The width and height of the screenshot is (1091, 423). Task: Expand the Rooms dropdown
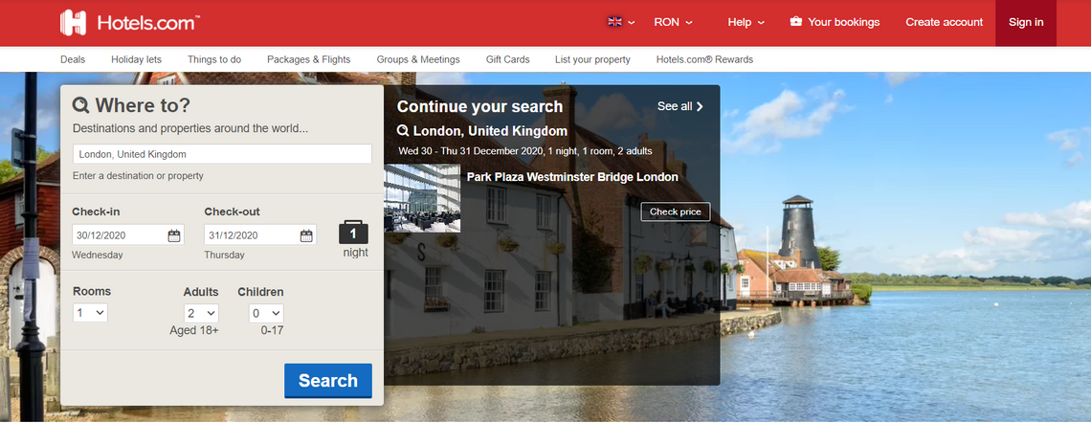click(91, 313)
